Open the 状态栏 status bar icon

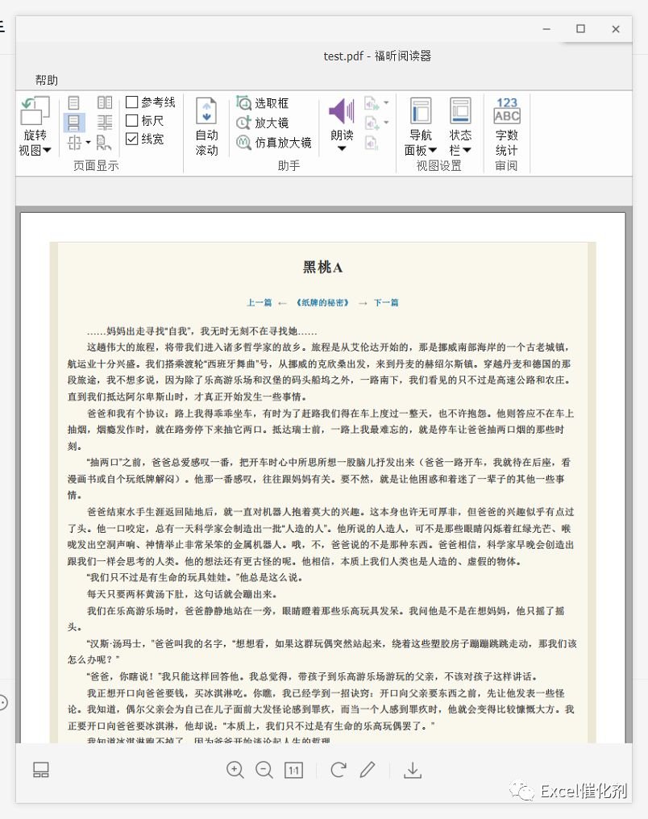460,110
